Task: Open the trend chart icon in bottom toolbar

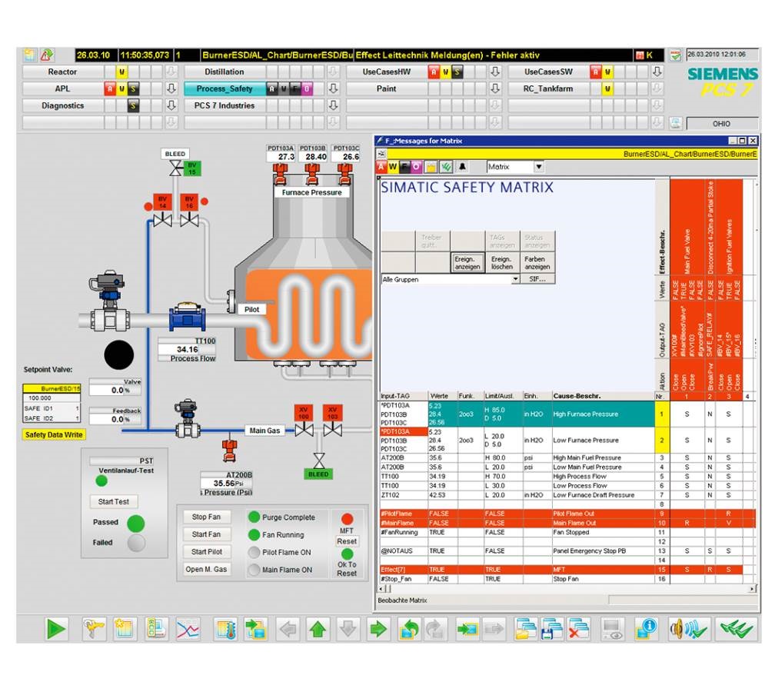Action: 188,629
